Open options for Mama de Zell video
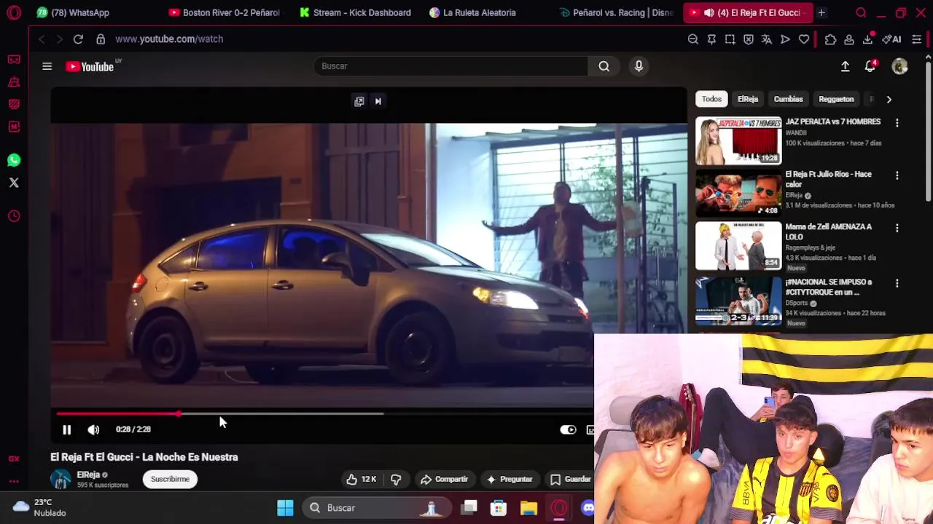Screen dimensions: 933x524 pyautogui.click(x=897, y=228)
